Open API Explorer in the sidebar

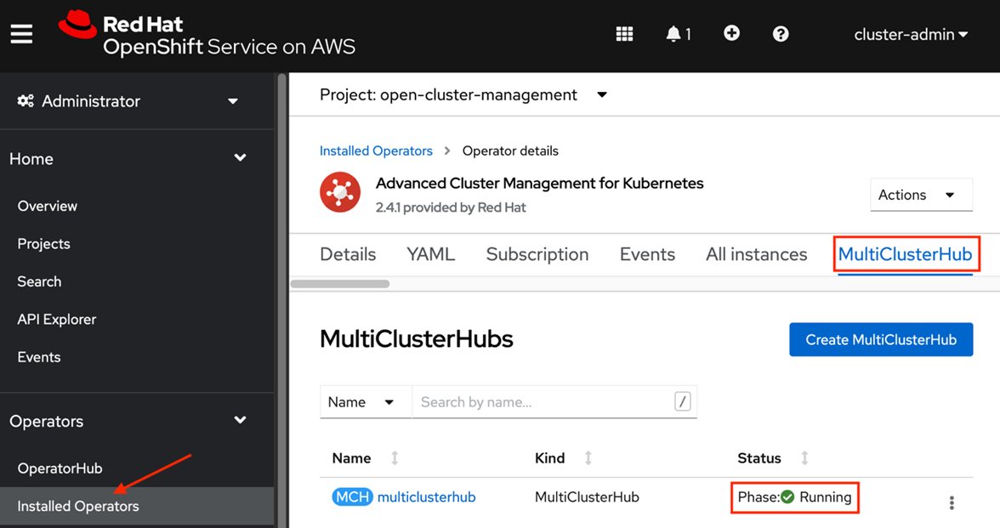point(57,319)
